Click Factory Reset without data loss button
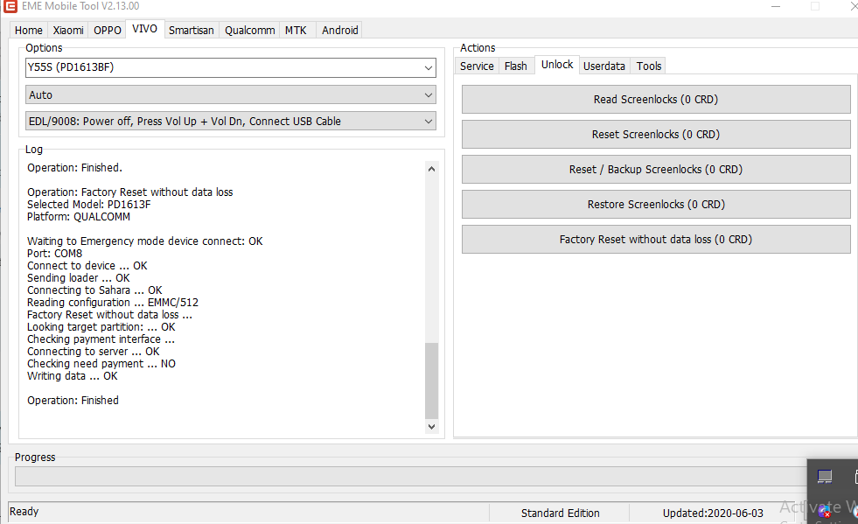The image size is (858, 524). pos(656,240)
